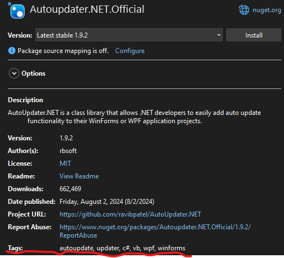Open the MIT license link
The height and width of the screenshot is (258, 284).
pos(65,164)
